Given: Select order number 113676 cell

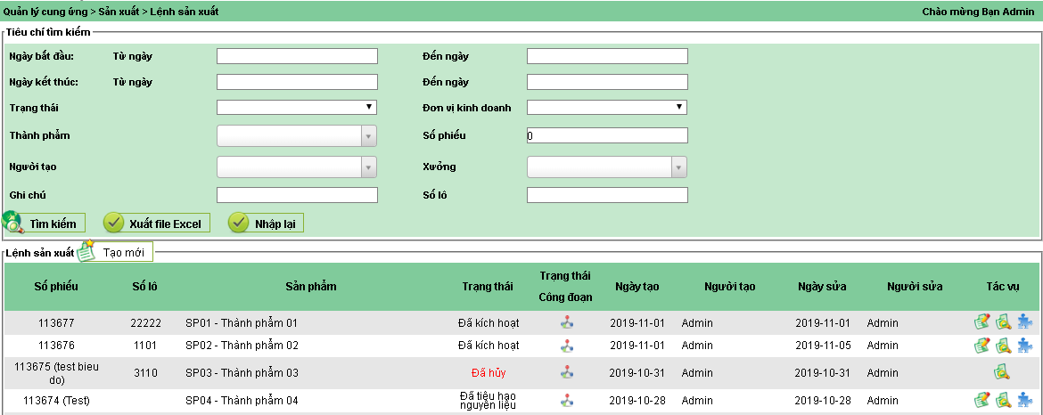Looking at the screenshot, I should 56,346.
